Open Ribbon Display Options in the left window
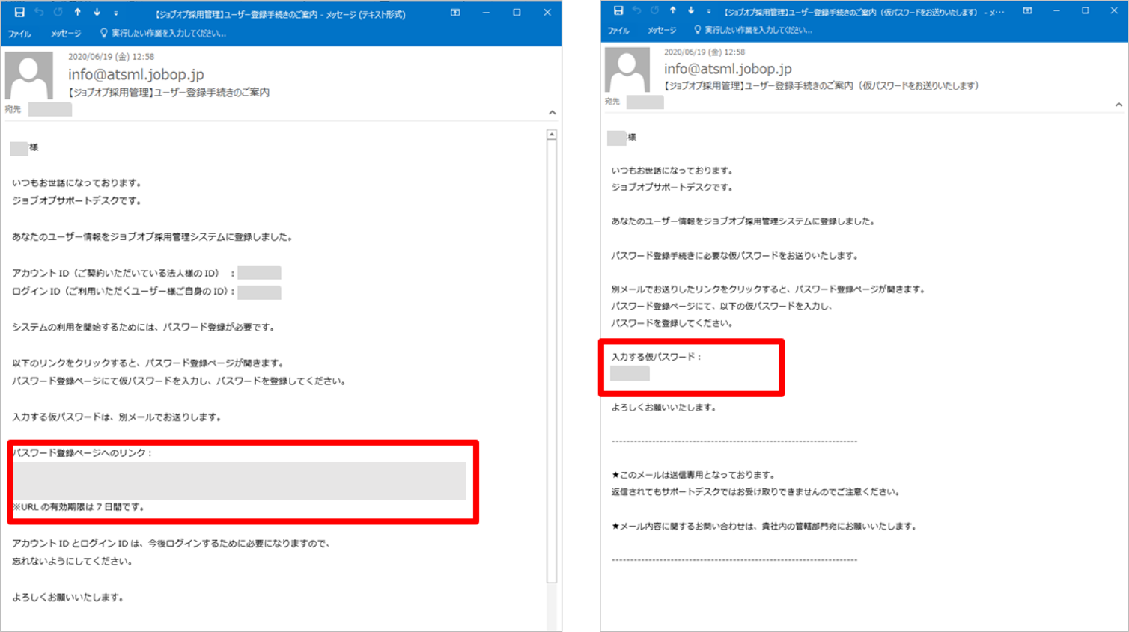This screenshot has width=1129, height=632. 455,13
